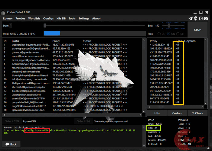Click down arrow of data list scrollbar

(x=144, y=111)
